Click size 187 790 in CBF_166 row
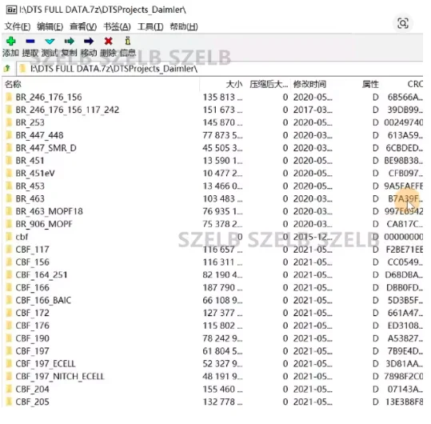Image resolution: width=431 pixels, height=424 pixels. pyautogui.click(x=222, y=288)
